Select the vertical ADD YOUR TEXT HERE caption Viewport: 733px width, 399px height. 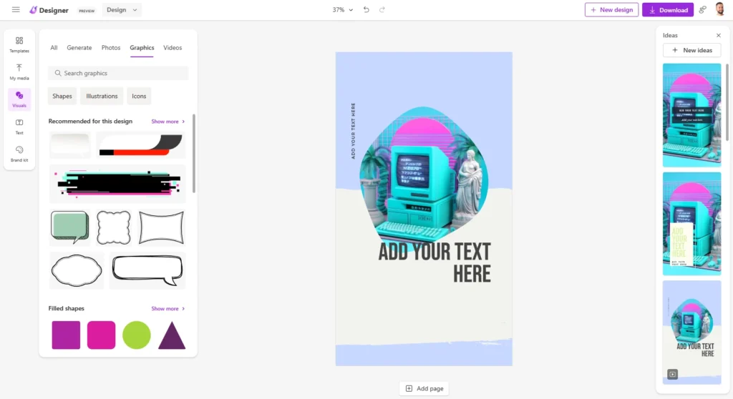tap(353, 131)
